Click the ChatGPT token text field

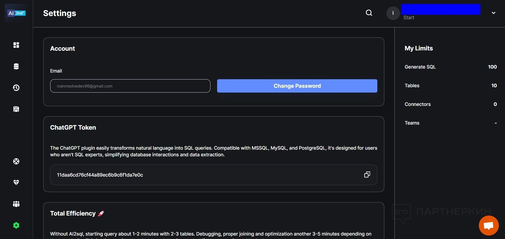click(203, 175)
